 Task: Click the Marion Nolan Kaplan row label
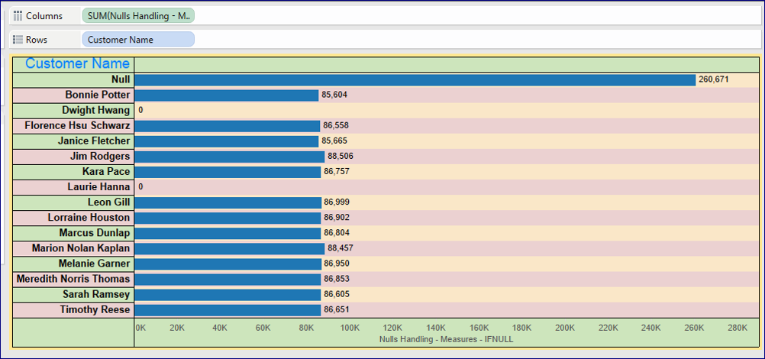[81, 248]
